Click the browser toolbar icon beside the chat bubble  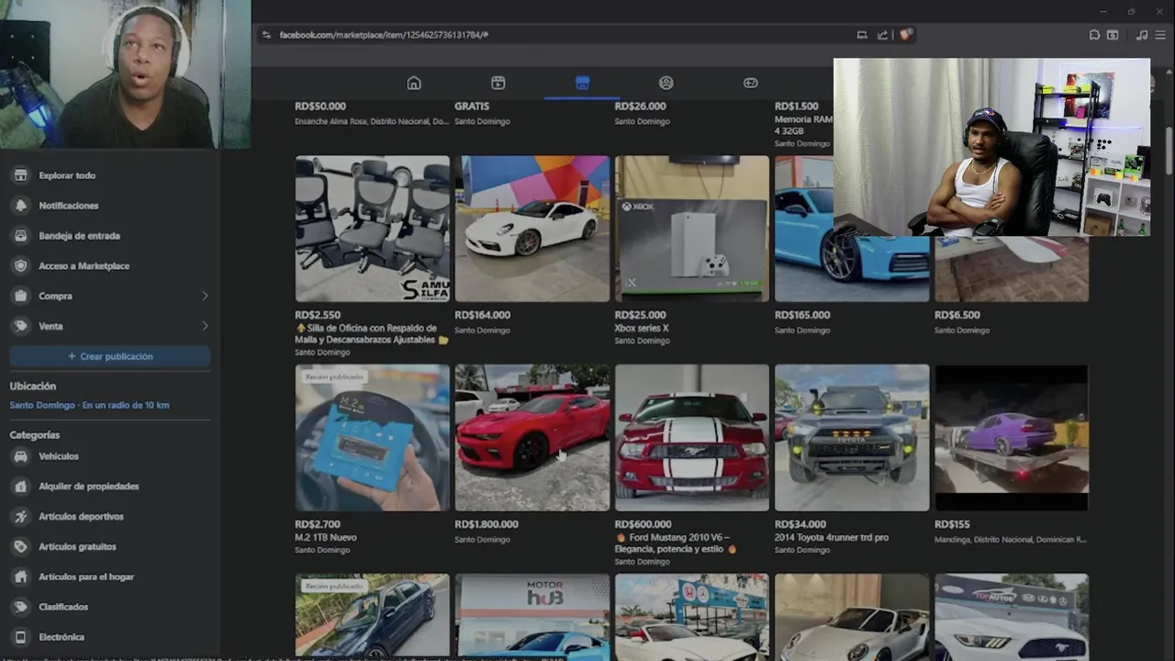point(1113,35)
